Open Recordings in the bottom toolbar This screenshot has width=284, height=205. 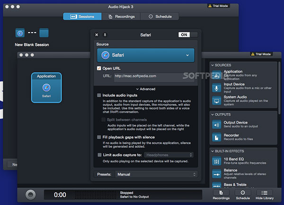pos(221,195)
